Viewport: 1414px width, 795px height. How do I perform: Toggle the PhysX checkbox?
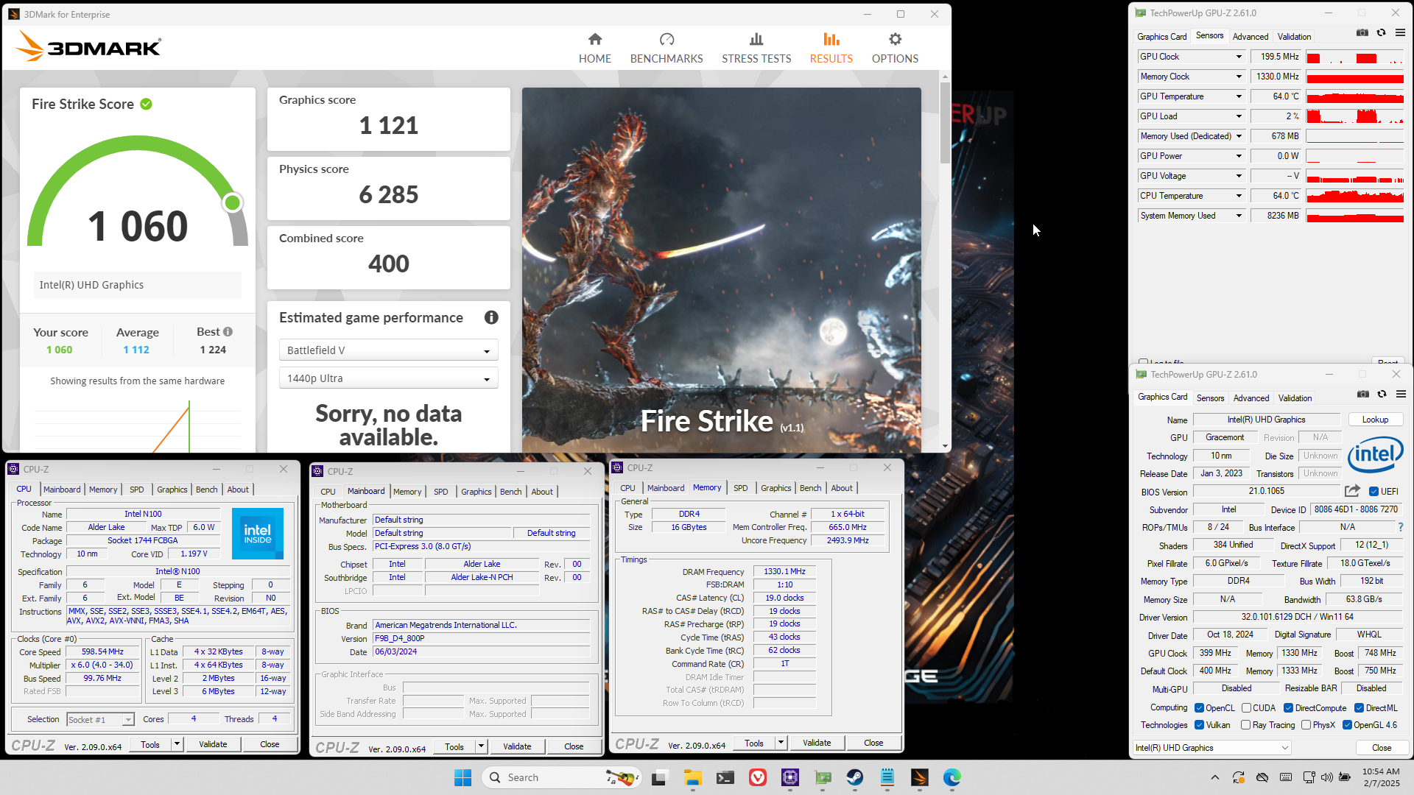1306,725
